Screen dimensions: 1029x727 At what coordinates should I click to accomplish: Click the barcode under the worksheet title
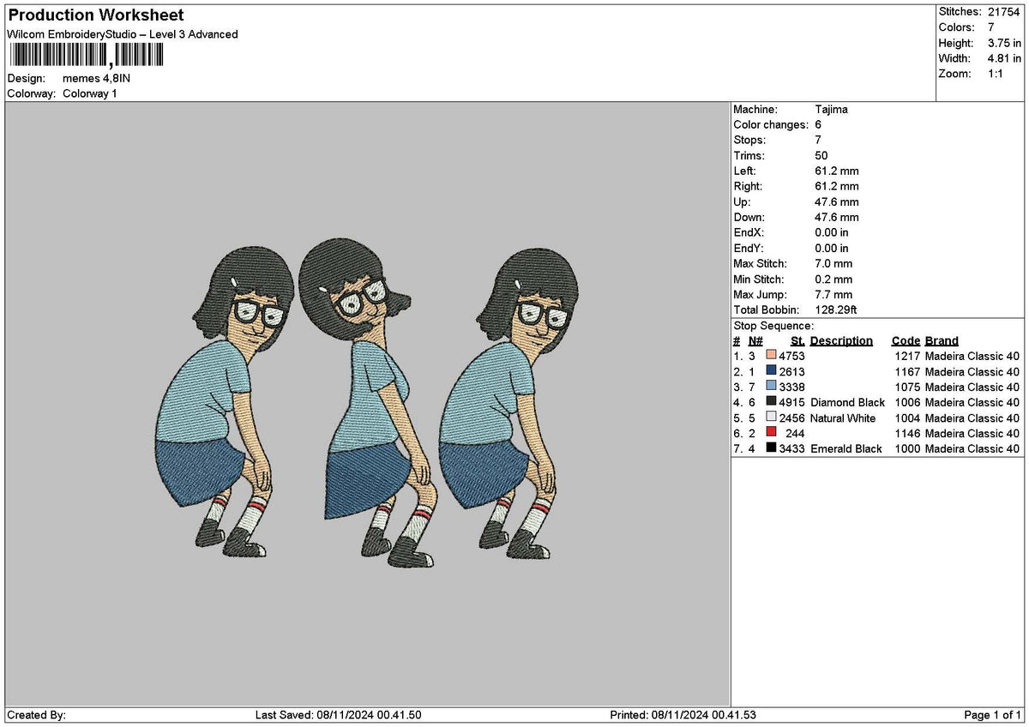pyautogui.click(x=86, y=56)
